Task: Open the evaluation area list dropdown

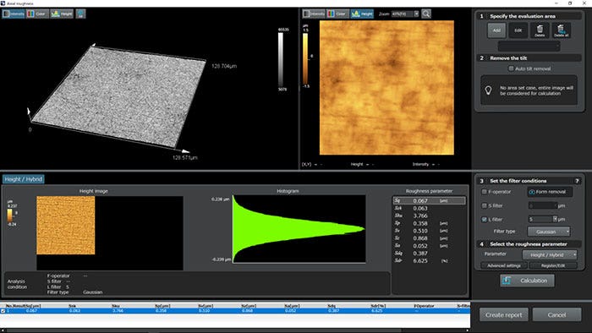Action: [529, 46]
